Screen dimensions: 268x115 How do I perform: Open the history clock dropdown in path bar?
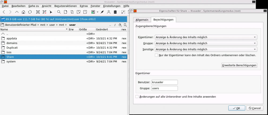tap(120, 25)
